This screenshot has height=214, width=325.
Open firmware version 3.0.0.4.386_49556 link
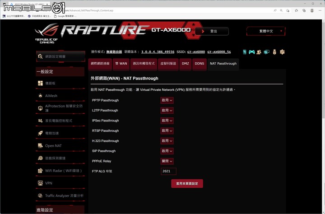pyautogui.click(x=158, y=52)
